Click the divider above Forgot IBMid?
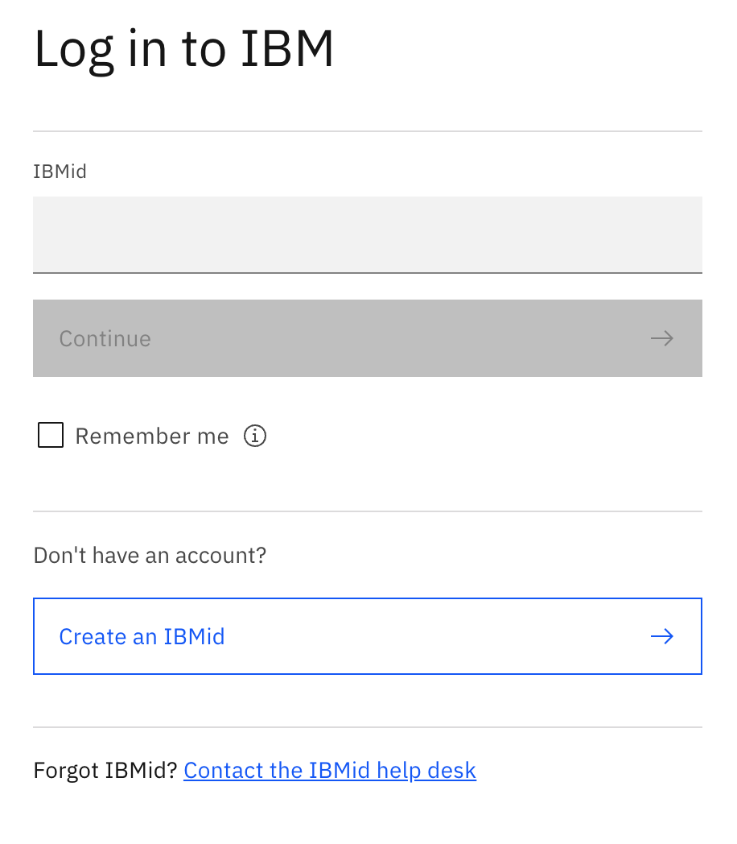This screenshot has height=844, width=737. [368, 727]
